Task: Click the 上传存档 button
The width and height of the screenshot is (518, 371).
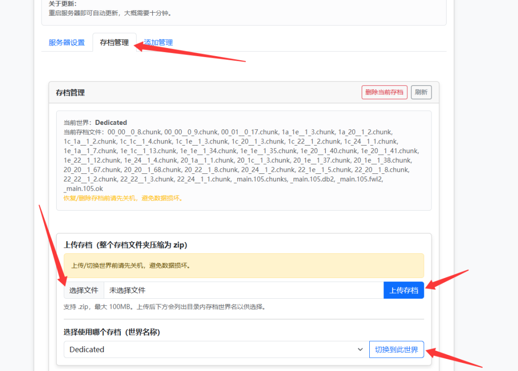Action: [x=404, y=291]
